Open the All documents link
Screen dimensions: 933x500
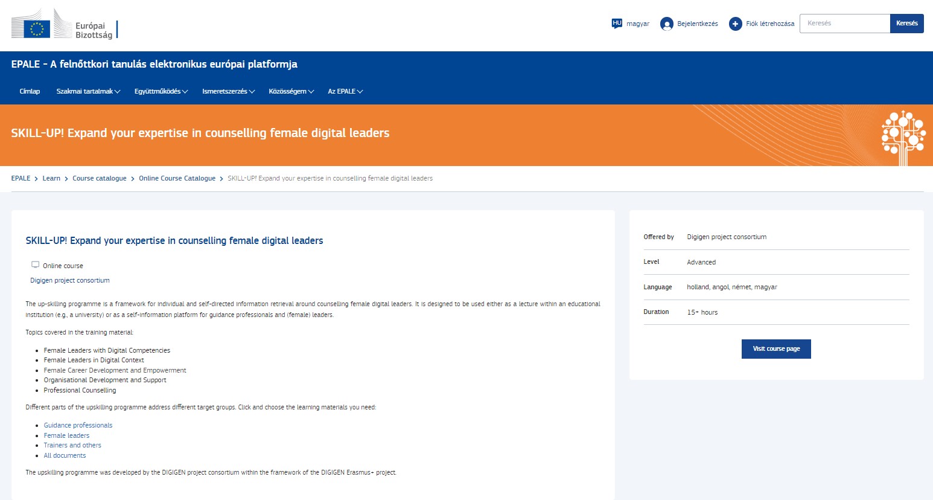65,455
